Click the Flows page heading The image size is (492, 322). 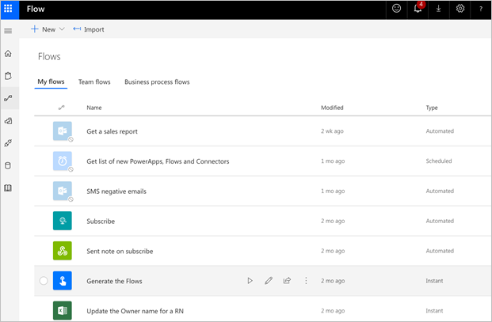(49, 57)
